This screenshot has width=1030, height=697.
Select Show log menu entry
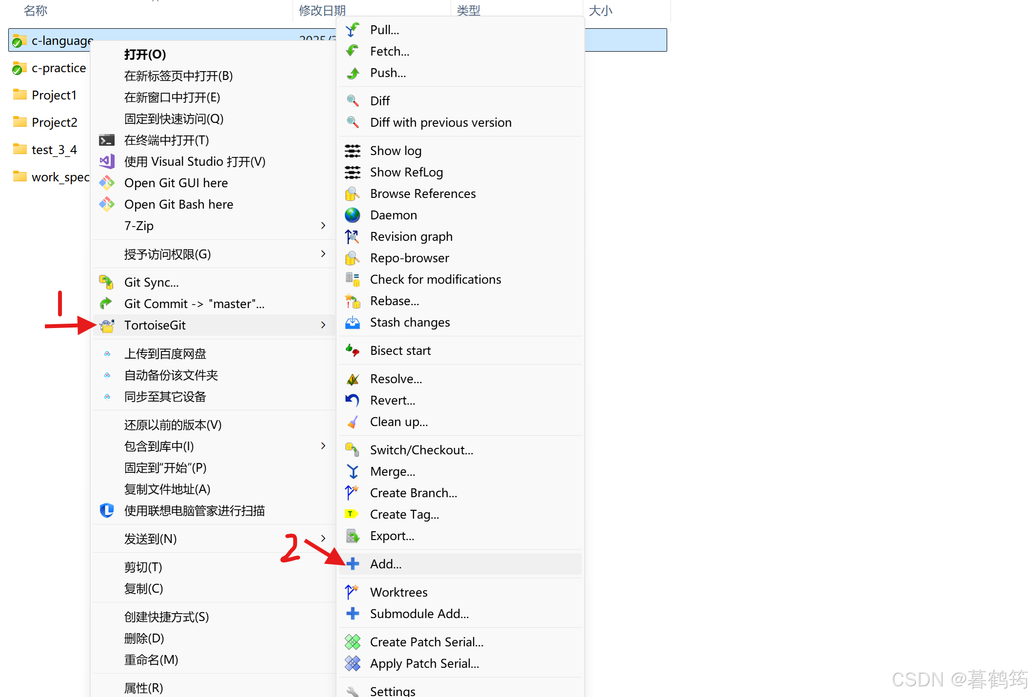(396, 151)
